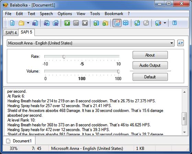192x154 pixels.
Task: Click the Audio Output button
Action: pos(150,65)
